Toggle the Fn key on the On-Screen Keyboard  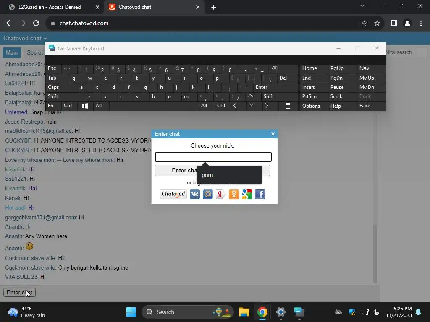tap(53, 106)
